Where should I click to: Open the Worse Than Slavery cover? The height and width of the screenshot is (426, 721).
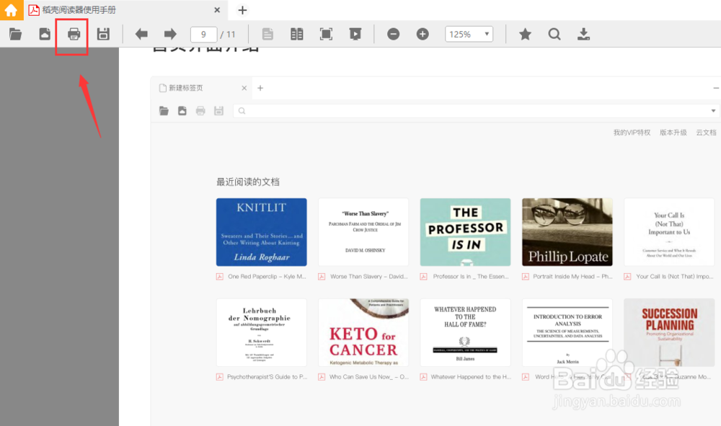tap(363, 232)
